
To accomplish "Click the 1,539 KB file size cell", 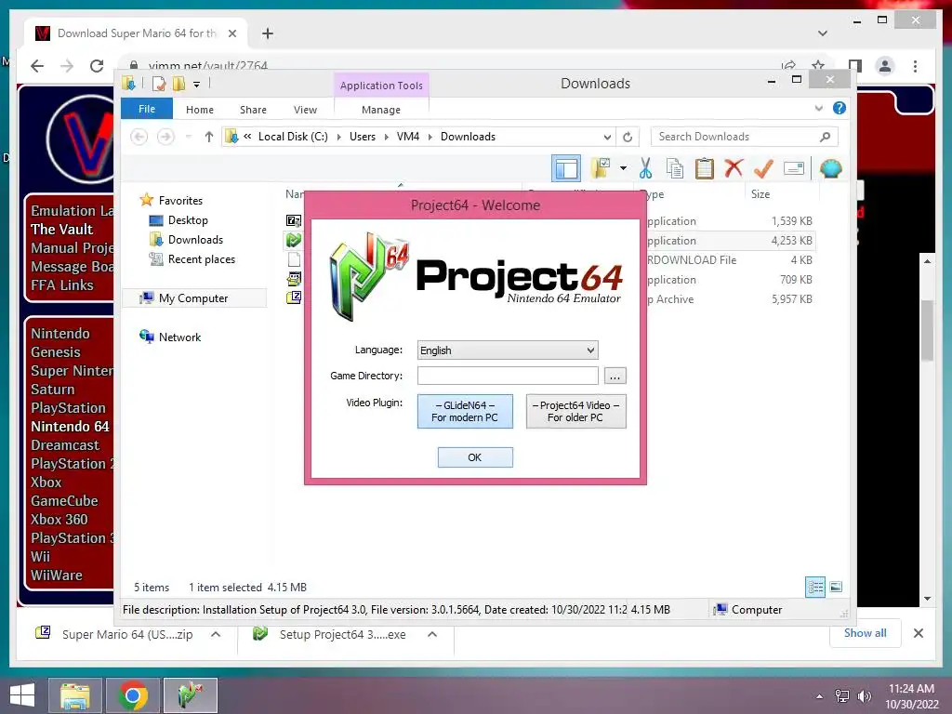I will (792, 221).
